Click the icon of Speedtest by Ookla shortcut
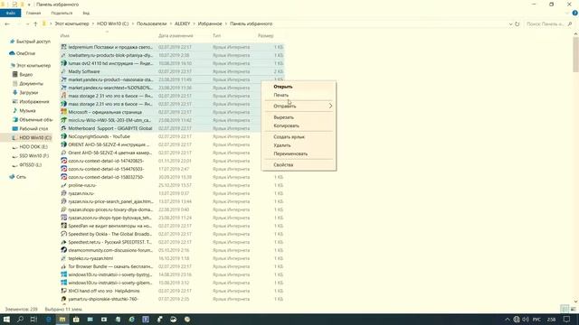Viewport: 579px width, 325px height. coord(63,234)
